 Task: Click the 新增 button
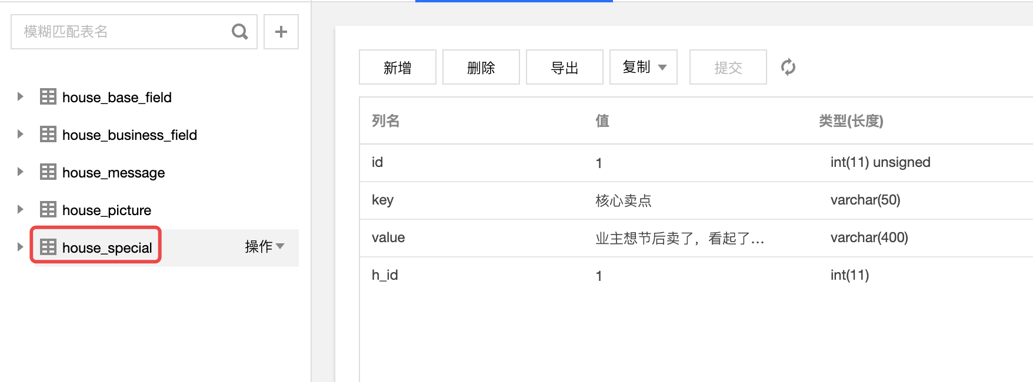coord(398,67)
